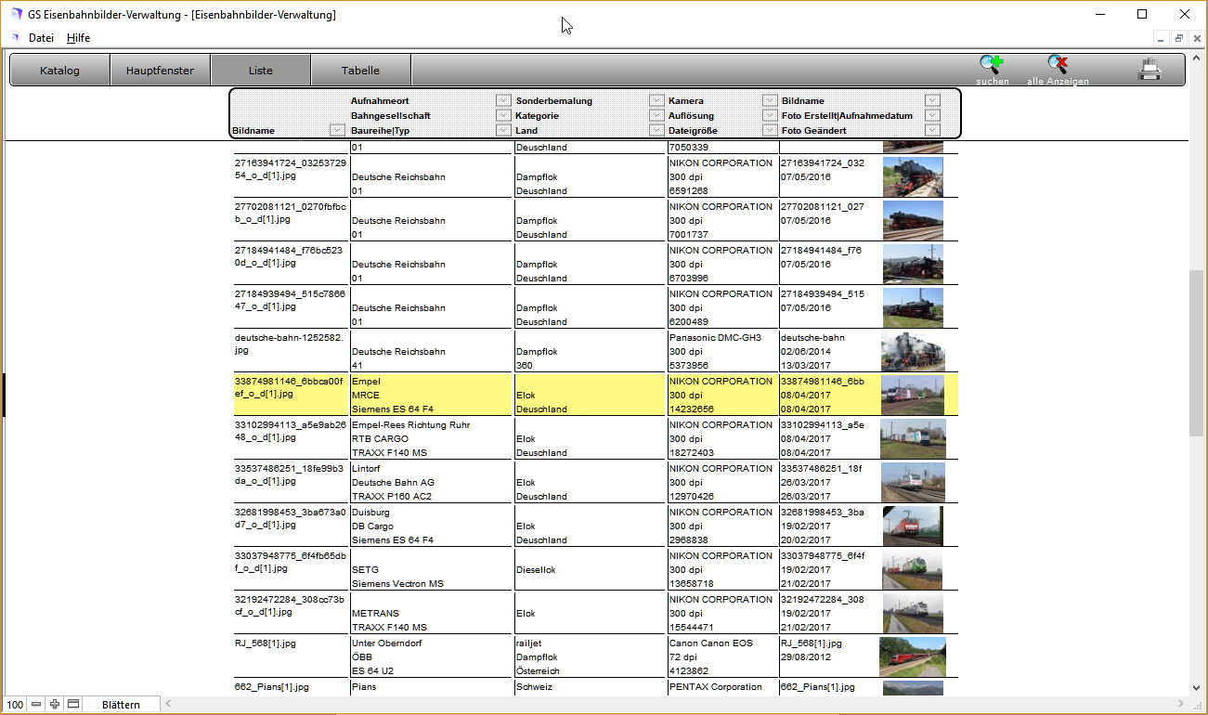
Task: Click the vertical scrollbar thumb
Action: [x=1195, y=353]
